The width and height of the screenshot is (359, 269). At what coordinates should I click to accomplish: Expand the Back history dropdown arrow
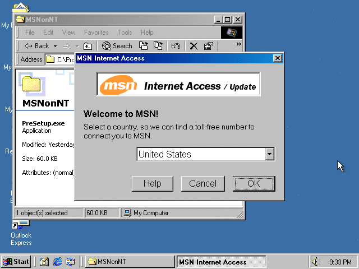coord(55,46)
